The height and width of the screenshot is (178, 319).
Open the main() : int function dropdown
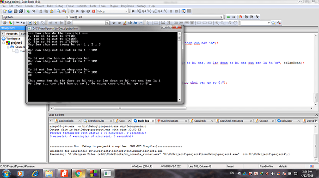pyautogui.click(x=146, y=17)
